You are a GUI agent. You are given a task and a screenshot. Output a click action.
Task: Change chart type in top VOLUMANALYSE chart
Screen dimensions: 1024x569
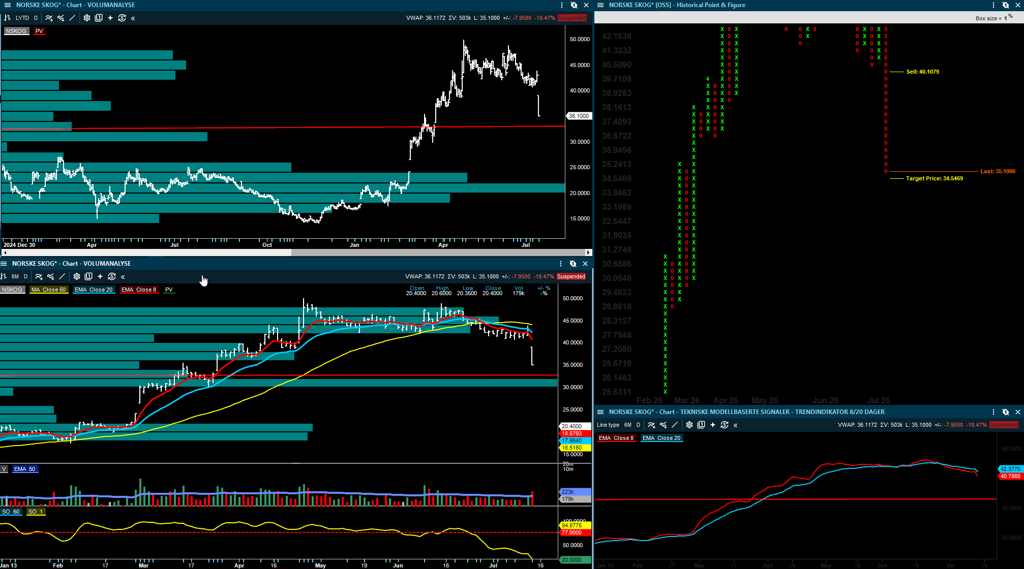click(7, 18)
